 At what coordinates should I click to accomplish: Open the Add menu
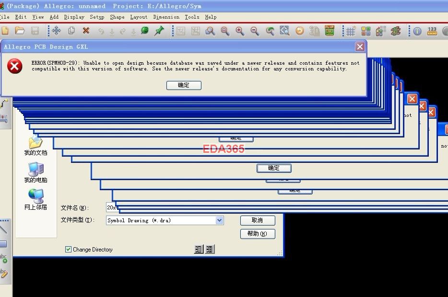point(54,17)
